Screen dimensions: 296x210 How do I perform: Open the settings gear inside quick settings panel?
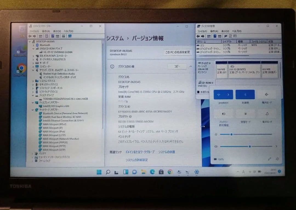(278, 159)
